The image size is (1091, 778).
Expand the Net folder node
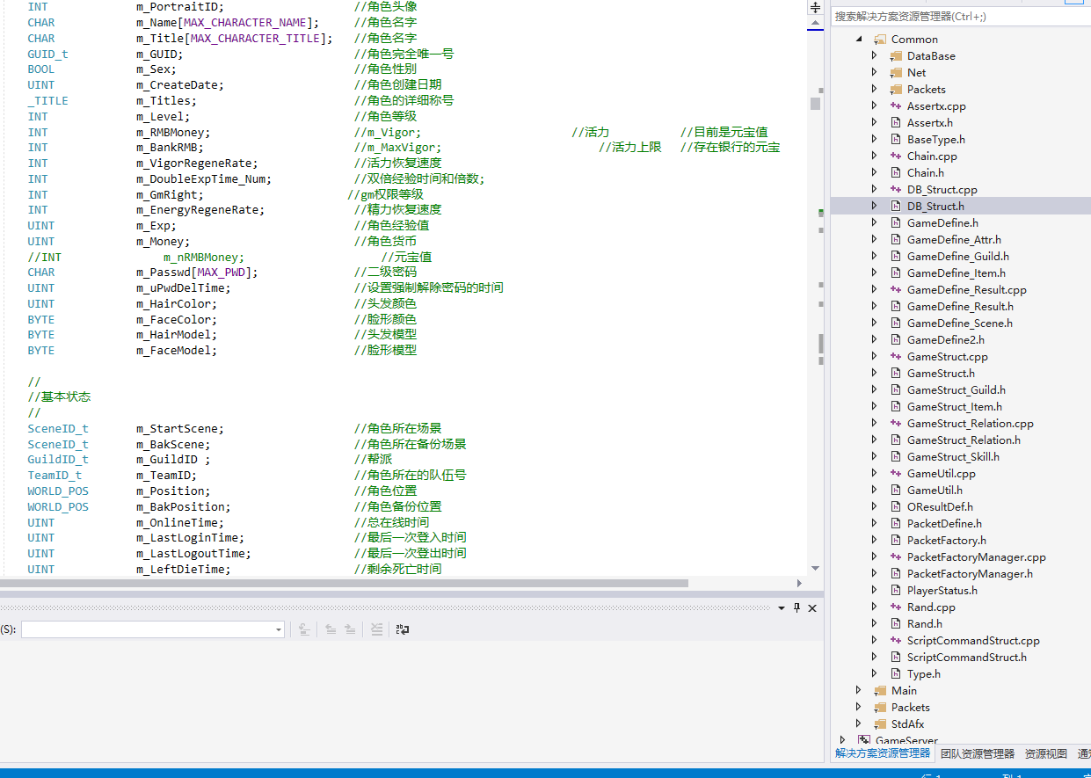(874, 72)
